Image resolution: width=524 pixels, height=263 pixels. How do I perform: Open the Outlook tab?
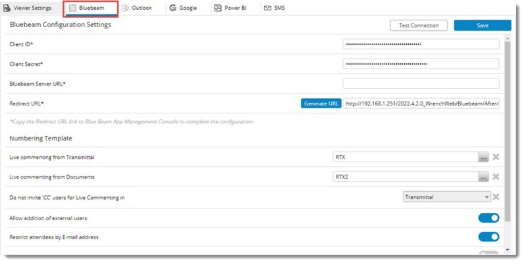[x=137, y=8]
